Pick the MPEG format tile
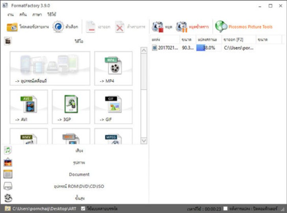Viewport: 287px width, 213px height. pyautogui.click(x=113, y=136)
